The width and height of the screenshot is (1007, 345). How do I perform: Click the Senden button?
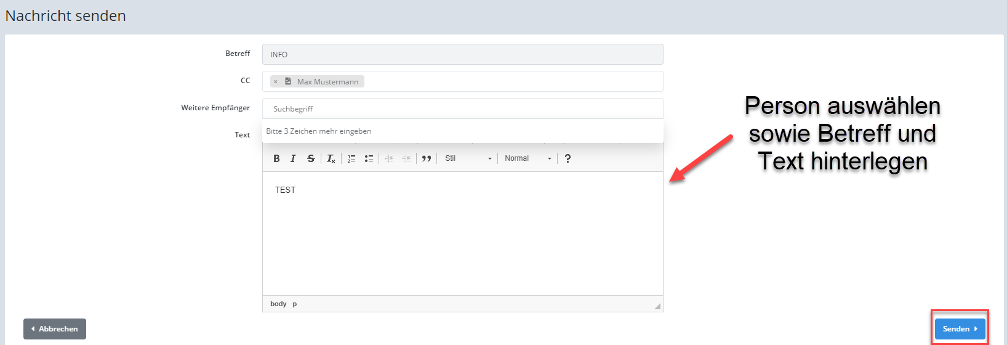pyautogui.click(x=960, y=329)
